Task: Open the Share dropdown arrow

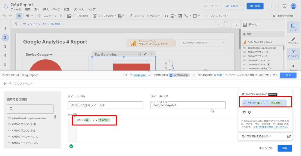Action: click(x=242, y=6)
